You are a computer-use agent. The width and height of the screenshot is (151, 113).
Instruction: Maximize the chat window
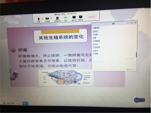(132, 23)
